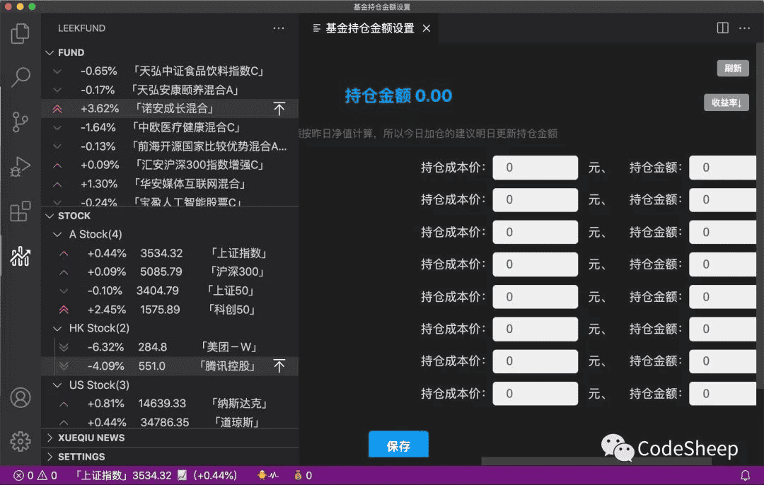
Task: Select 上证50 stock row
Action: pyautogui.click(x=170, y=291)
